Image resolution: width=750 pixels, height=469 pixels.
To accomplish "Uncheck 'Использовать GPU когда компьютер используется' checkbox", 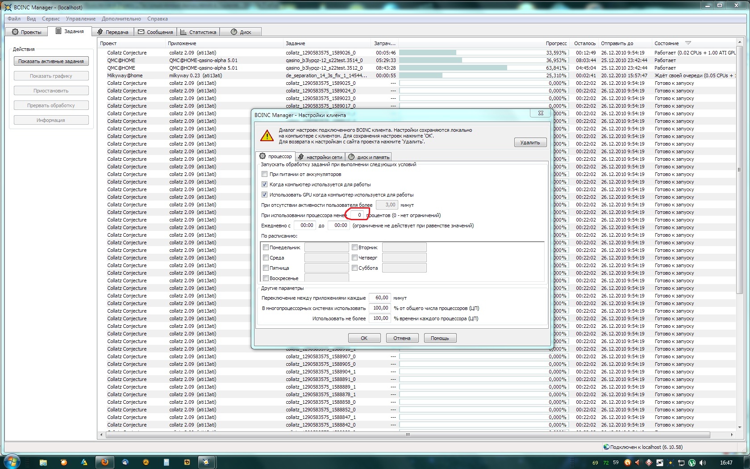I will tap(264, 195).
